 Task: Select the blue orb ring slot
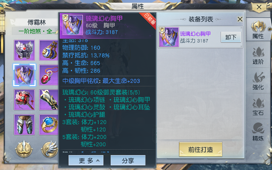click(x=49, y=124)
